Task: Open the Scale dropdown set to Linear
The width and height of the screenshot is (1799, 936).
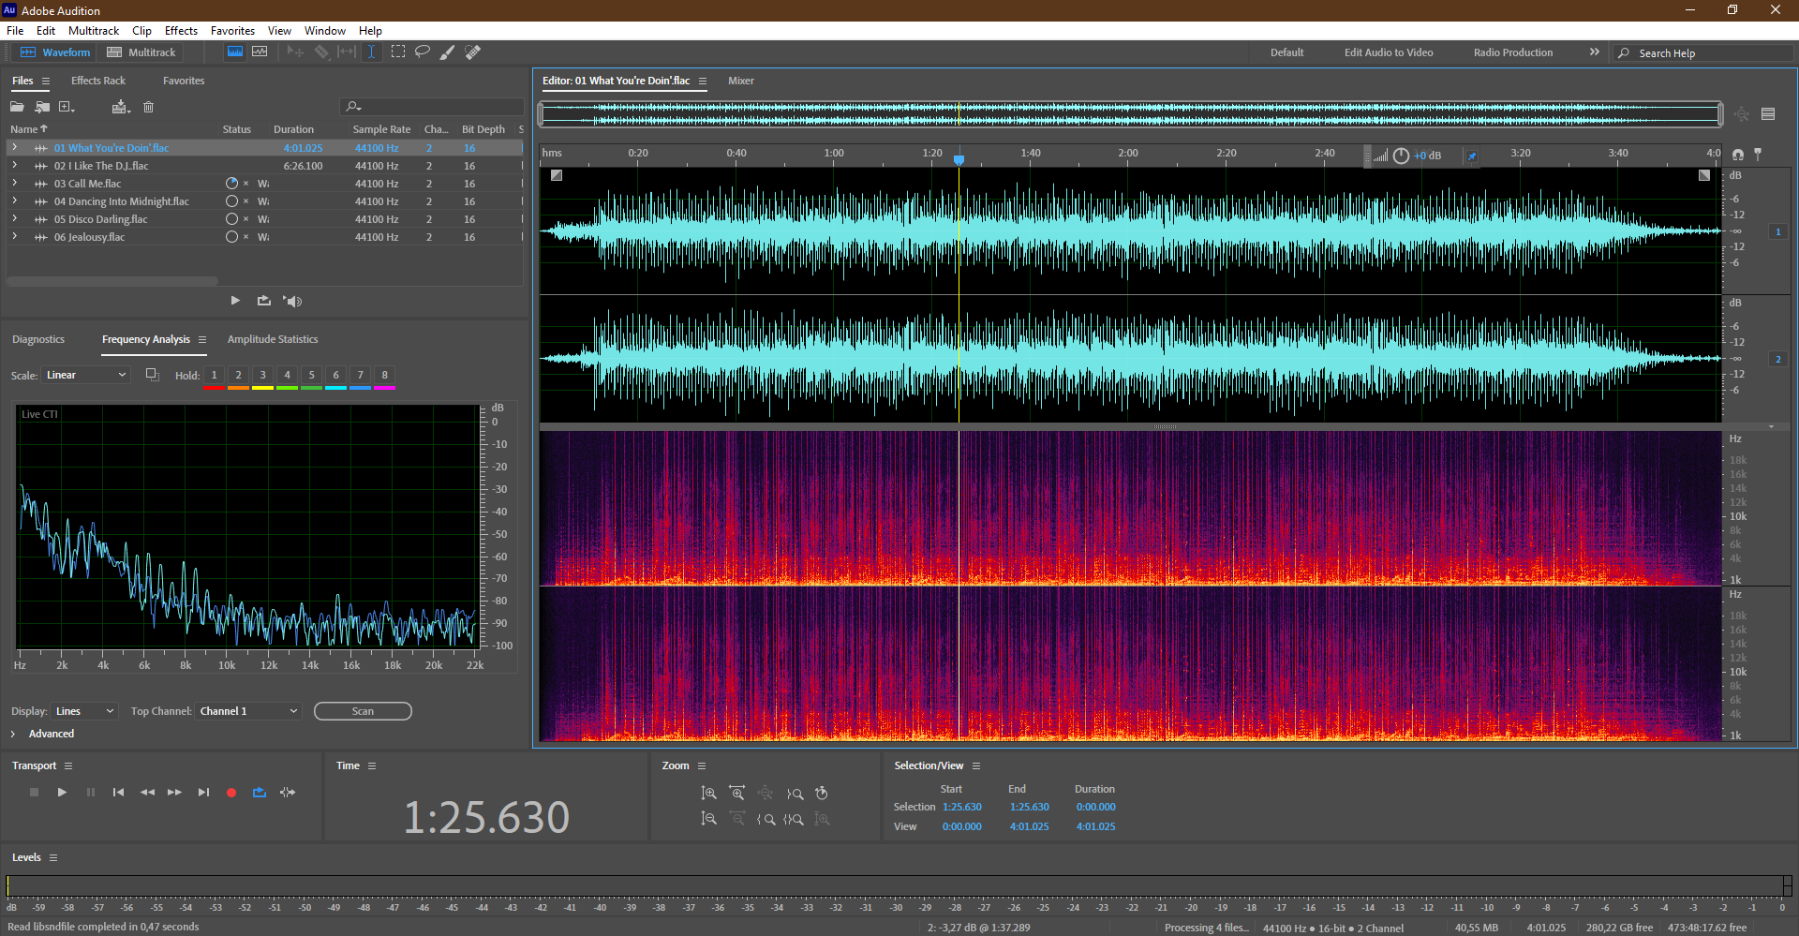Action: pyautogui.click(x=86, y=375)
